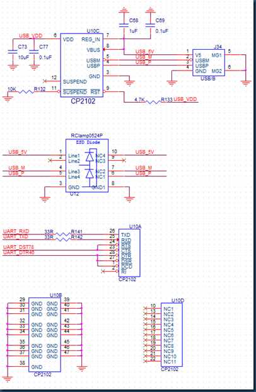Click the Line3 pin on the ESD diode
256x392 pixels.
coord(74,171)
